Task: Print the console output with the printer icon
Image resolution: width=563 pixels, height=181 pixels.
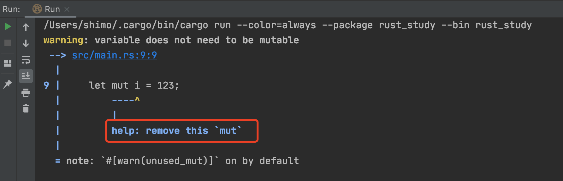Action: point(26,93)
